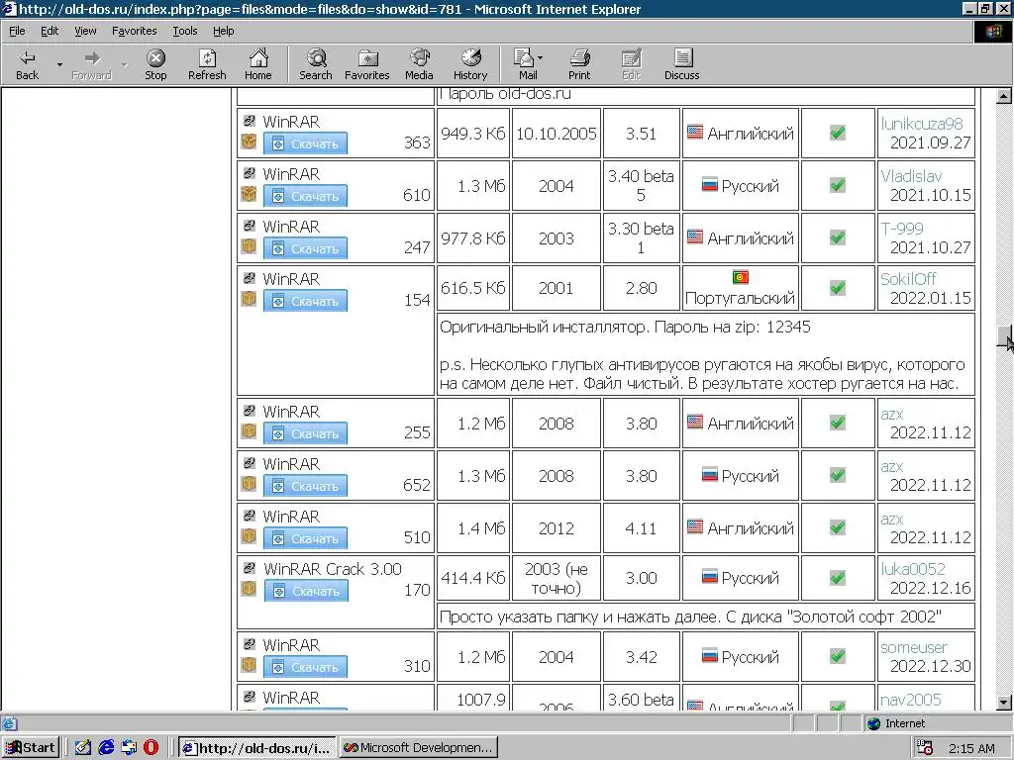Open the Mail toolbar button
The image size is (1014, 760).
tap(526, 64)
